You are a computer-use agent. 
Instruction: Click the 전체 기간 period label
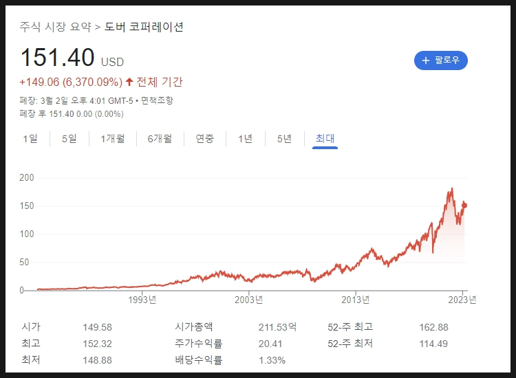click(x=160, y=82)
